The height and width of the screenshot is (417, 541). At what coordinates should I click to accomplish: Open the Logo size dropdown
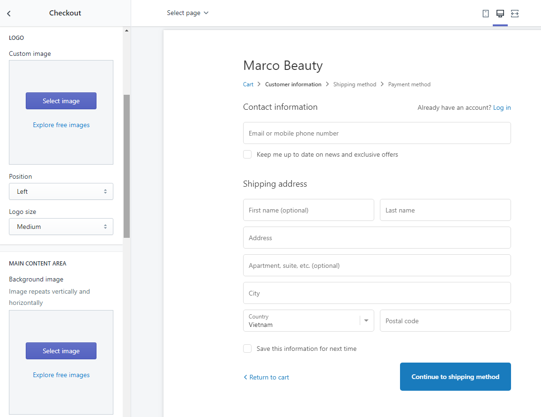tap(61, 227)
